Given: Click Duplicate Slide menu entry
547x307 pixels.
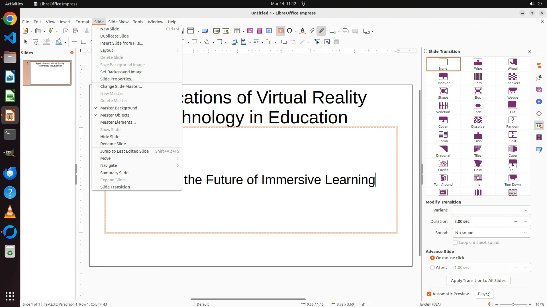Looking at the screenshot, I should coord(115,36).
